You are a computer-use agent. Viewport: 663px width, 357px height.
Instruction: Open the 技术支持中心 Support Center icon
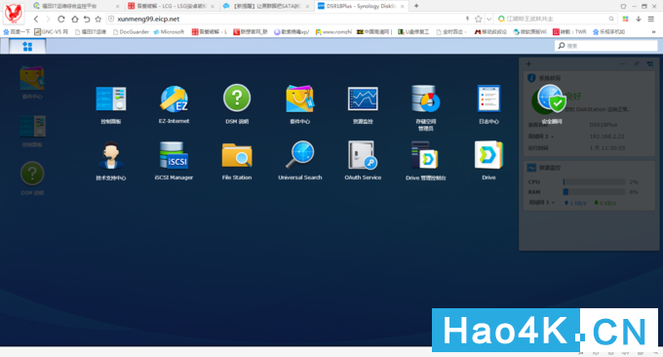coord(111,155)
